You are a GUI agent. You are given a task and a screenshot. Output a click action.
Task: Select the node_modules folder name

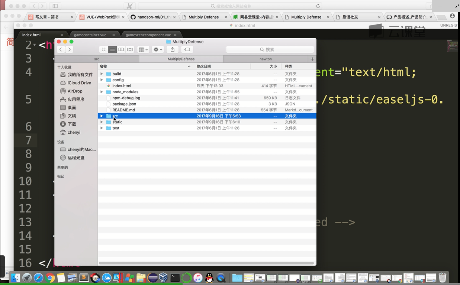[x=125, y=92]
